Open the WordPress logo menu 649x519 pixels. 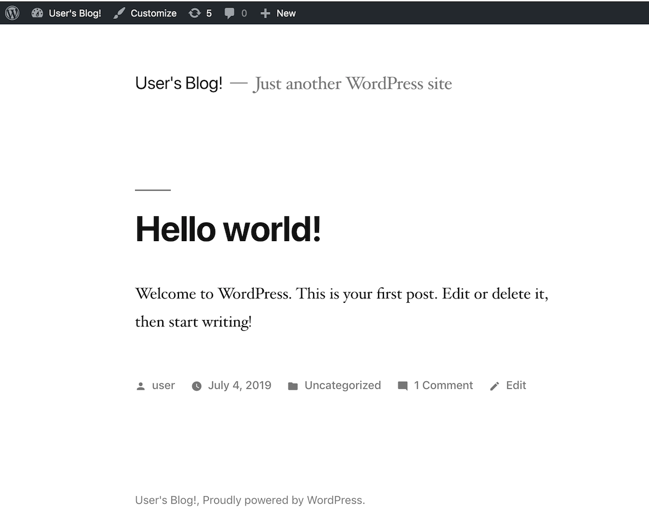pyautogui.click(x=12, y=13)
